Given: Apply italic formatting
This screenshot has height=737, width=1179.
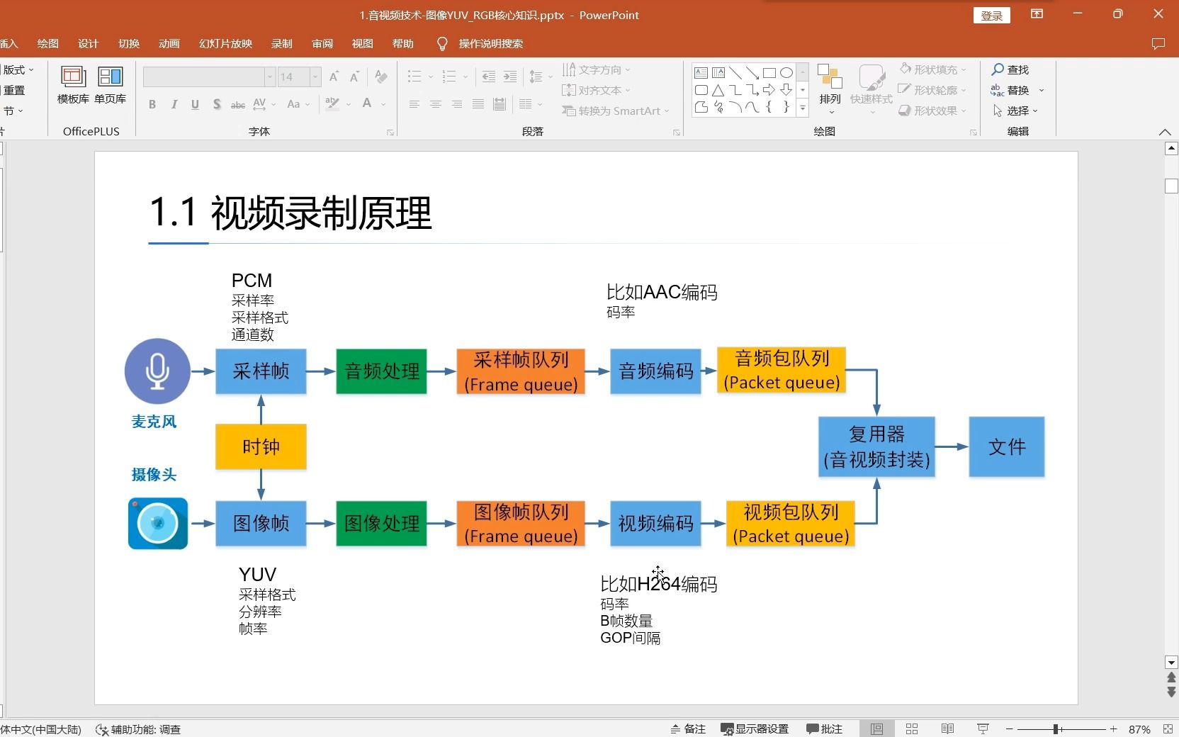Looking at the screenshot, I should point(174,105).
